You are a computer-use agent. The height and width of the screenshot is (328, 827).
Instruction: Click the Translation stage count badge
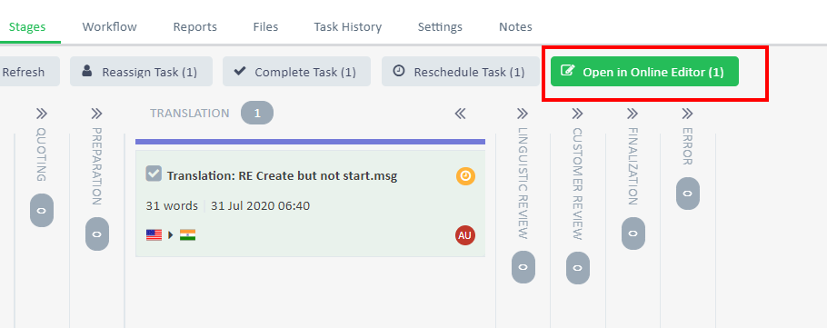pos(257,113)
